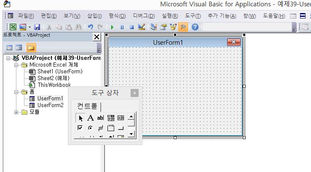Click the toolbox scrollbar up arrow
The height and width of the screenshot is (172, 311).
tap(131, 116)
